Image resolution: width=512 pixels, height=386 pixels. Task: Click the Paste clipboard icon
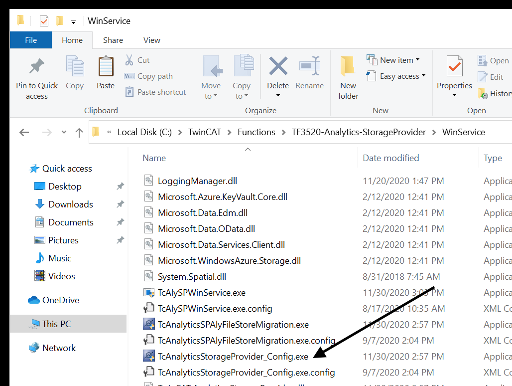[x=106, y=66]
